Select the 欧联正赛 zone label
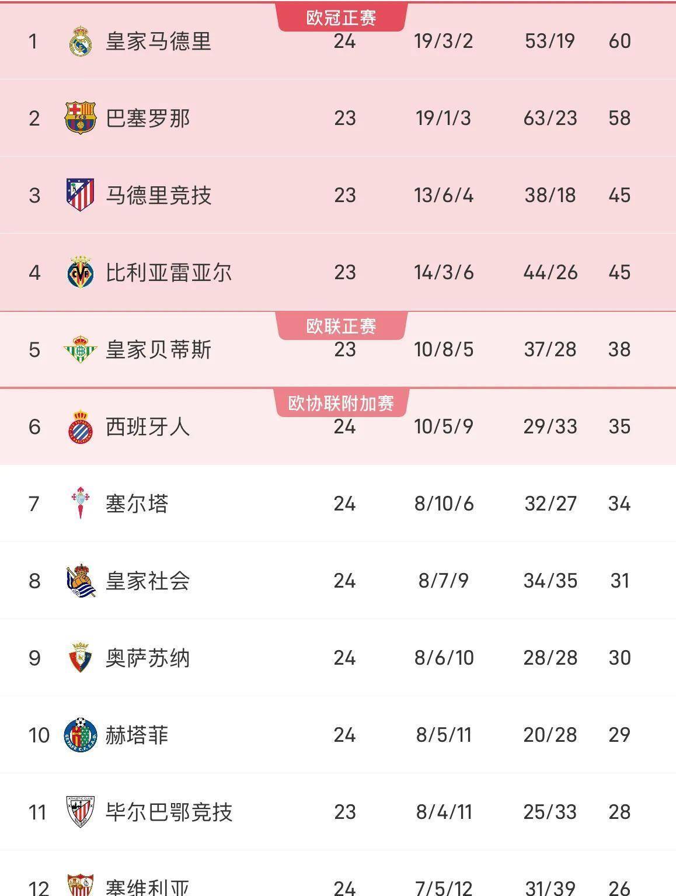This screenshot has height=896, width=676. point(341,326)
